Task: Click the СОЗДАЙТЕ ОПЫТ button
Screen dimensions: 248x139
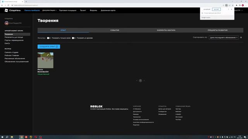Action: pos(49,47)
